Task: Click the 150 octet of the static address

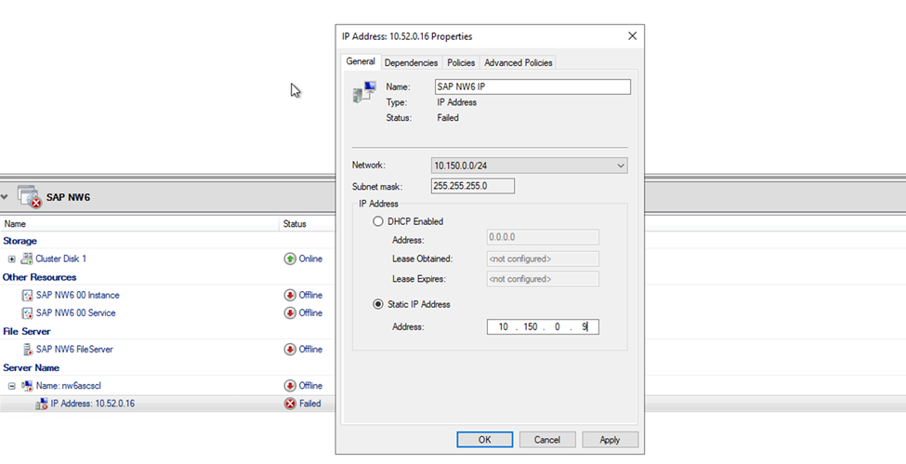Action: [x=530, y=327]
